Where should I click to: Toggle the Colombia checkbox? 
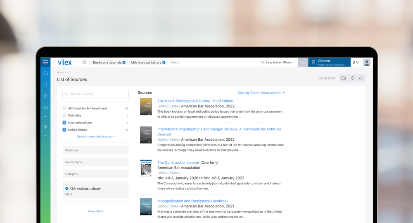click(64, 115)
